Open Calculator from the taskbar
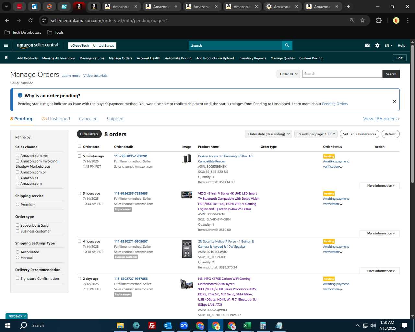This screenshot has height=332, width=415. click(x=263, y=326)
